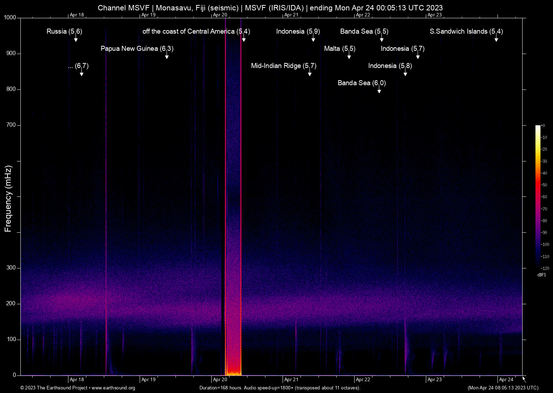
Task: Click the arrow below Banda Sea (6.0)
Action: [x=379, y=90]
